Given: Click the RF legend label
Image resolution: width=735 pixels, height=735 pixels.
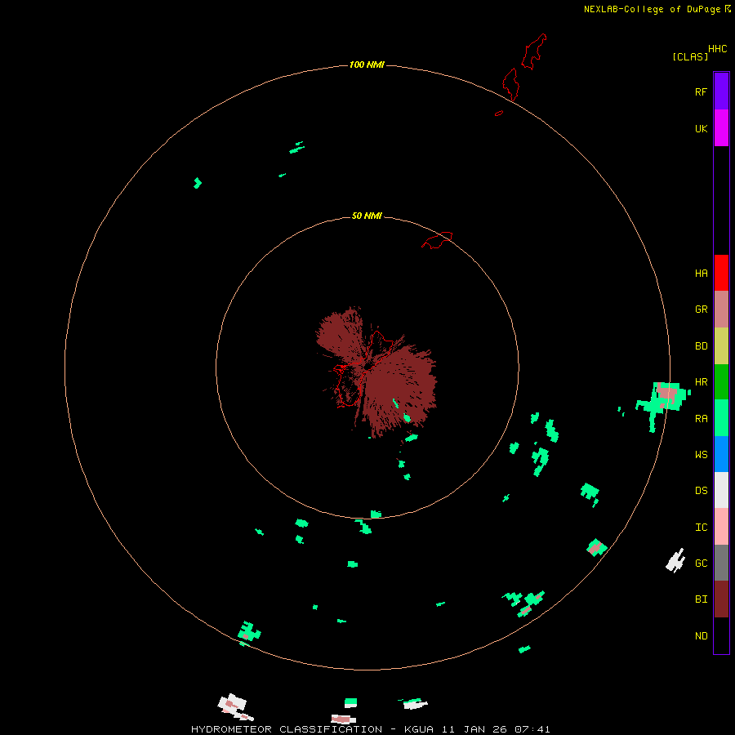Looking at the screenshot, I should pyautogui.click(x=702, y=91).
